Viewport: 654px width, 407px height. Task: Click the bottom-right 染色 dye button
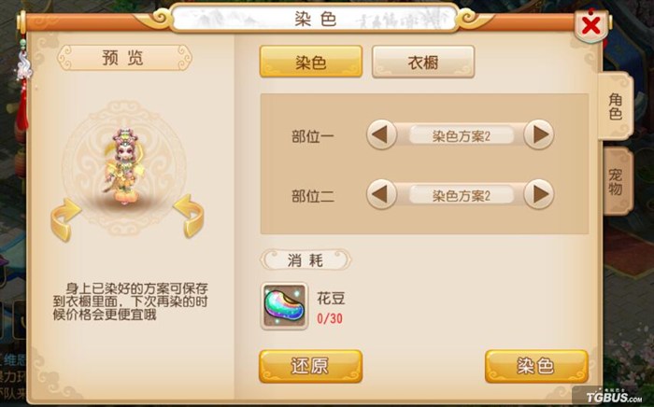536,366
